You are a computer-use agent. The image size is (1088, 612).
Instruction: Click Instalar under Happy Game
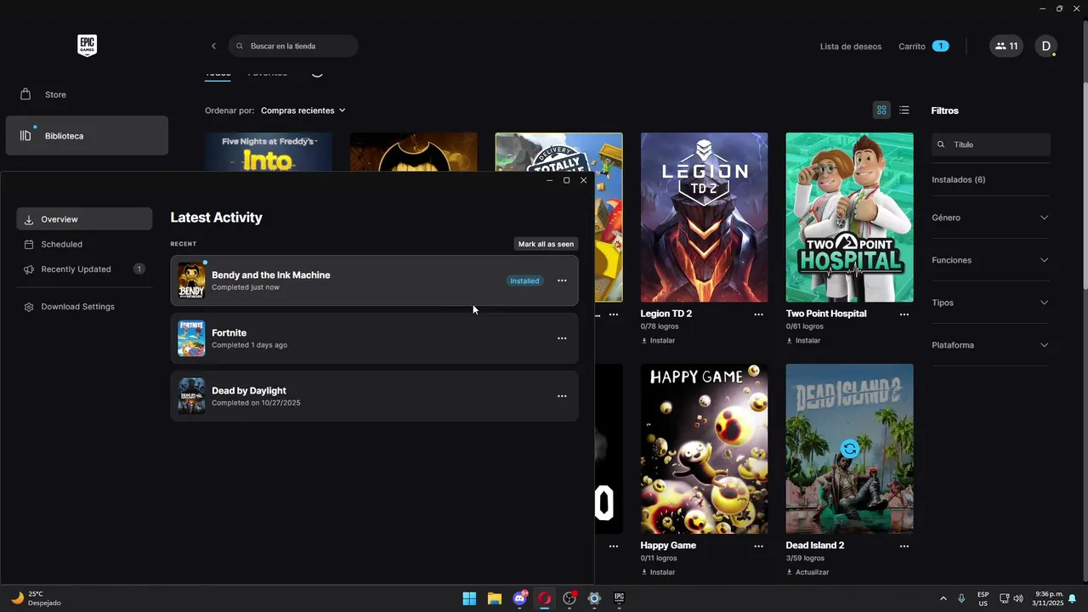658,572
